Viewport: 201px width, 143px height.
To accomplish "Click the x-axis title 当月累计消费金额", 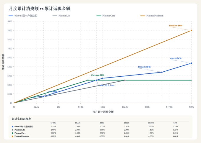I will [103, 112].
